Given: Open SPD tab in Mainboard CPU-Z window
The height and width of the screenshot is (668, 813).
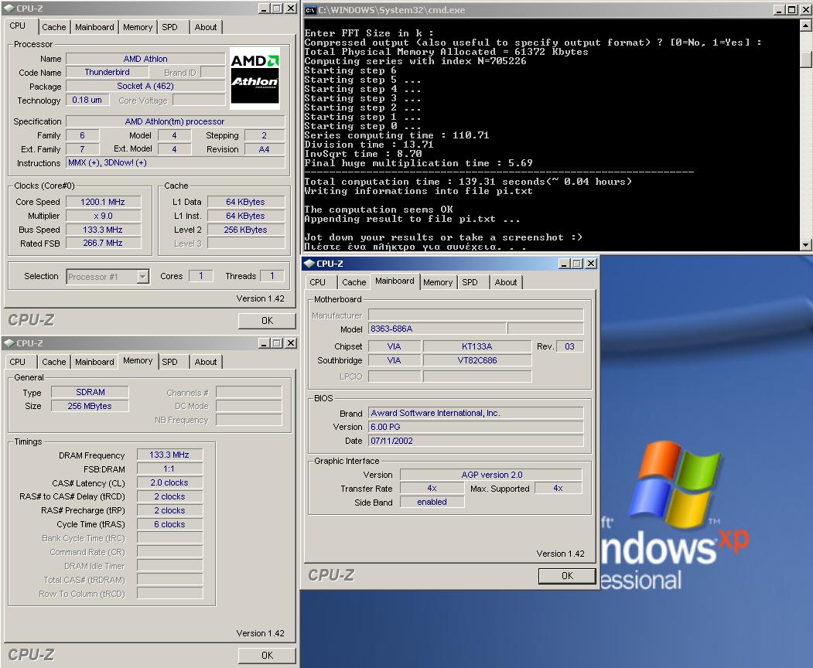Looking at the screenshot, I should click(470, 282).
